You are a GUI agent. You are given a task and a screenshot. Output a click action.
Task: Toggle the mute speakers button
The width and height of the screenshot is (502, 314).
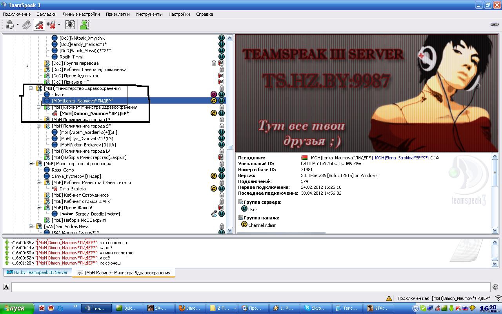click(51, 25)
